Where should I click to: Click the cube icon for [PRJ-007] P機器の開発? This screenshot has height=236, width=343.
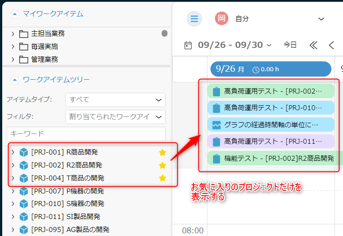[24, 191]
